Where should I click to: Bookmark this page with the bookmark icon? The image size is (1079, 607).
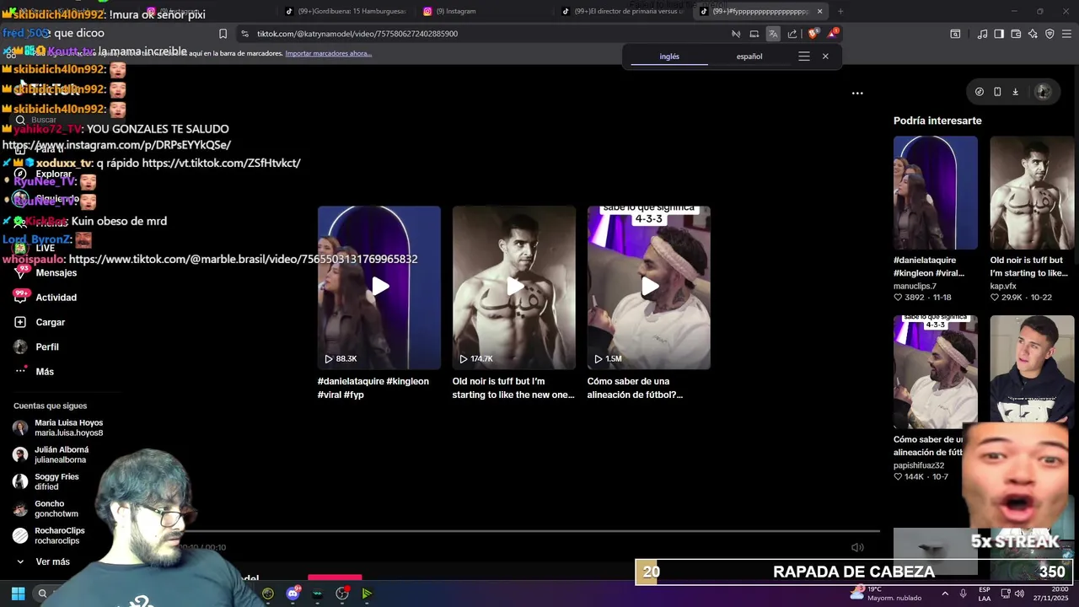223,34
